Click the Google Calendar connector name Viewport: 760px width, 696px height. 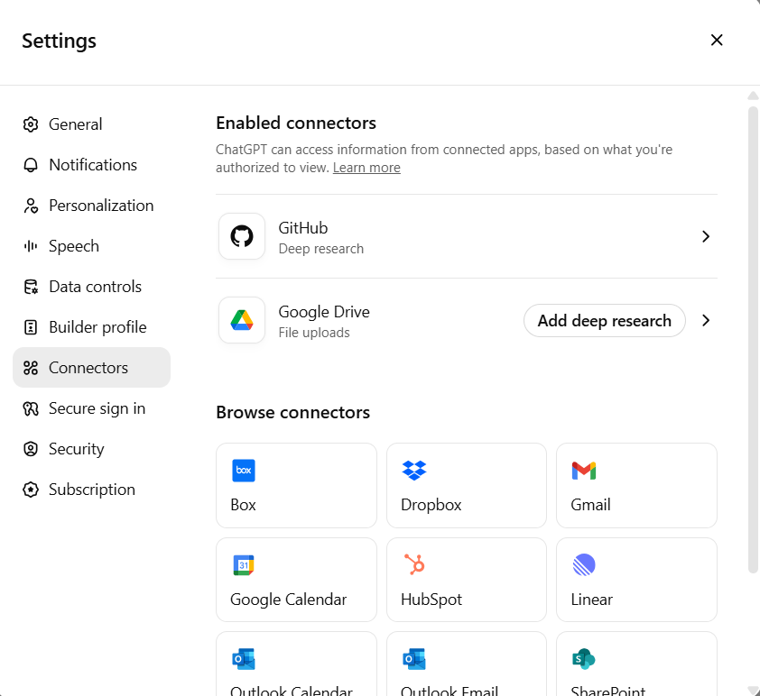(x=289, y=600)
